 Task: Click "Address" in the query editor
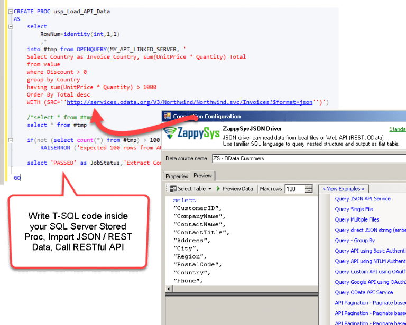coord(191,240)
